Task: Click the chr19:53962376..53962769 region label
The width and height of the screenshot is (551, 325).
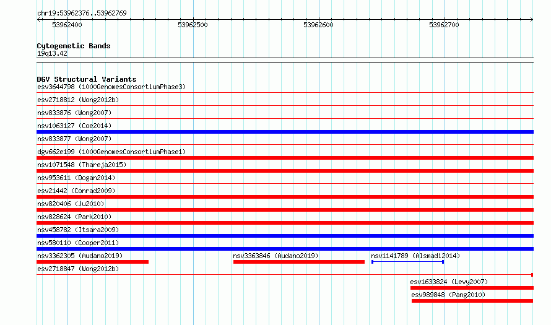Action: 82,14
